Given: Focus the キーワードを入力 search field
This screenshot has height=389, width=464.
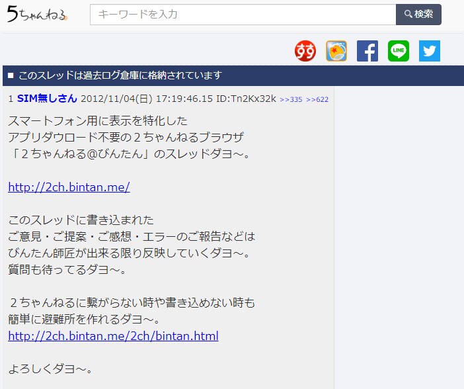Looking at the screenshot, I should [243, 15].
